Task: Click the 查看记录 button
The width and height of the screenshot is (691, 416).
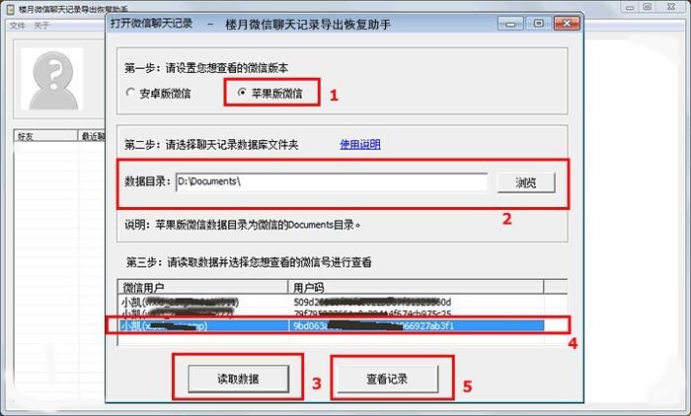Action: pyautogui.click(x=387, y=379)
